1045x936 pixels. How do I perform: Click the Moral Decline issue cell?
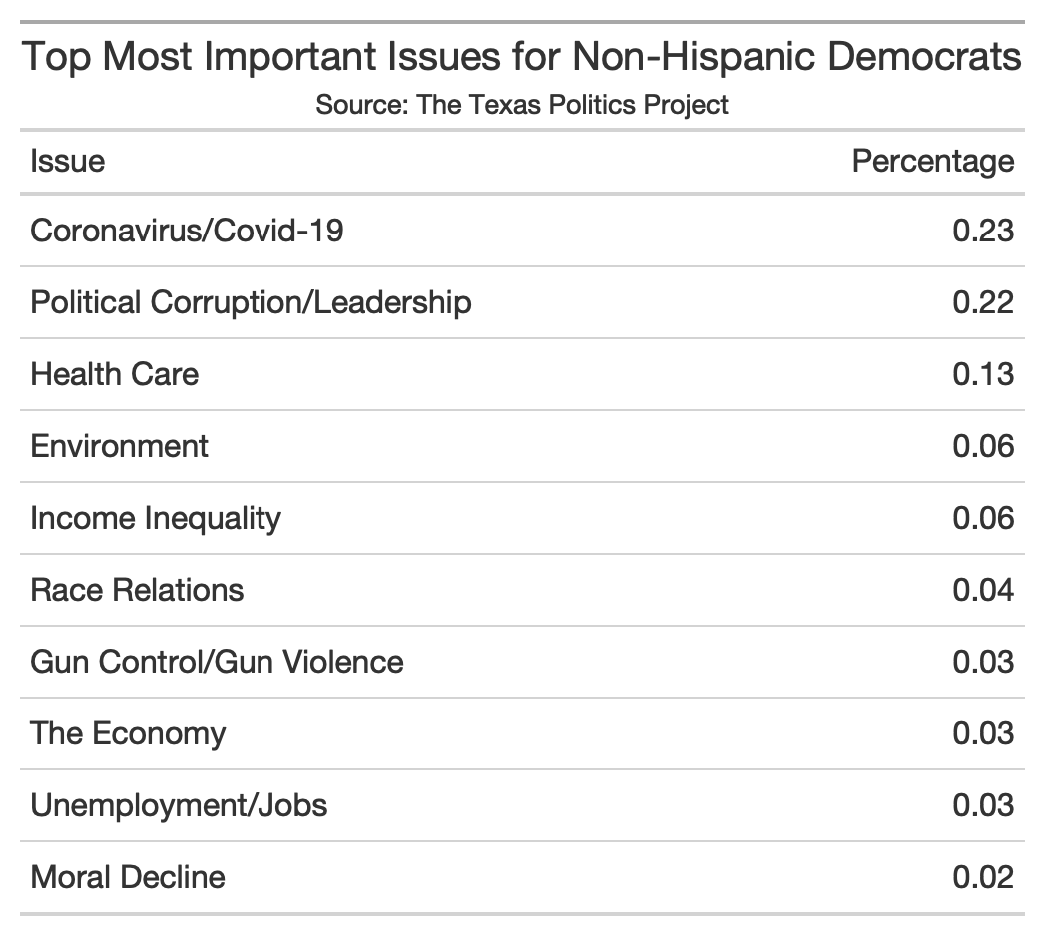(128, 877)
